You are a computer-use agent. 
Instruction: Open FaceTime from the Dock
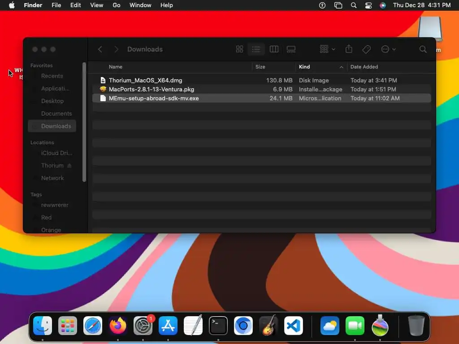(355, 326)
